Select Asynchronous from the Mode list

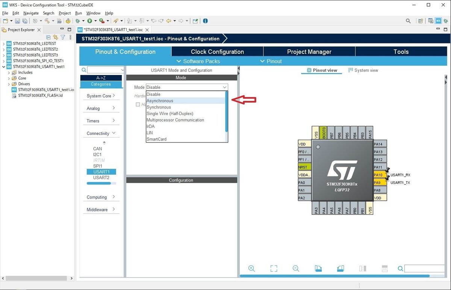click(186, 101)
